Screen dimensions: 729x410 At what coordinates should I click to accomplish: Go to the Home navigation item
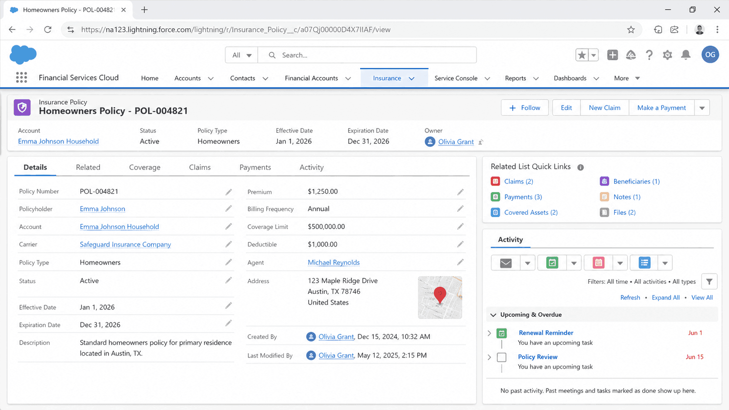[x=150, y=78]
